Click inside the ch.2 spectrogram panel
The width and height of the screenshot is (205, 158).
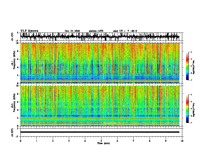point(100,106)
